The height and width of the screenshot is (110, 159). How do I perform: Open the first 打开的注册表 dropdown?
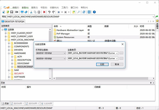pos(65,53)
